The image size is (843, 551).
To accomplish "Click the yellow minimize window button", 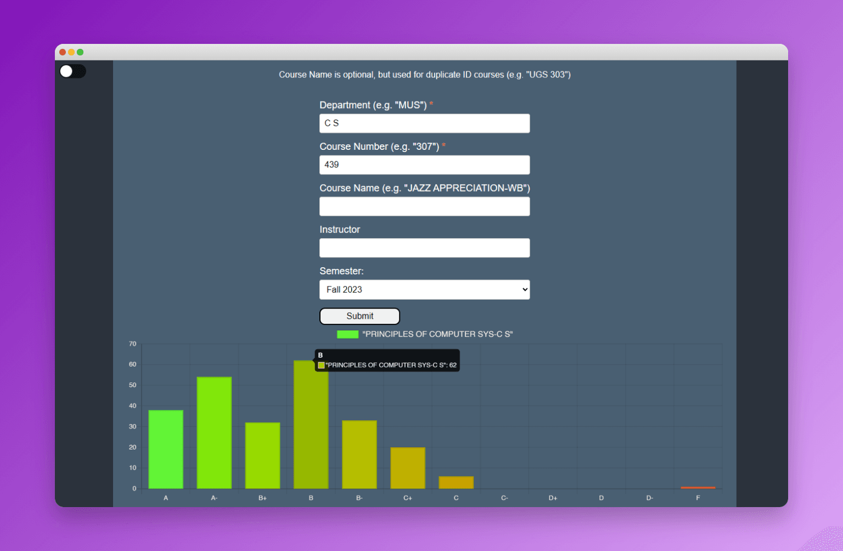I will click(71, 52).
